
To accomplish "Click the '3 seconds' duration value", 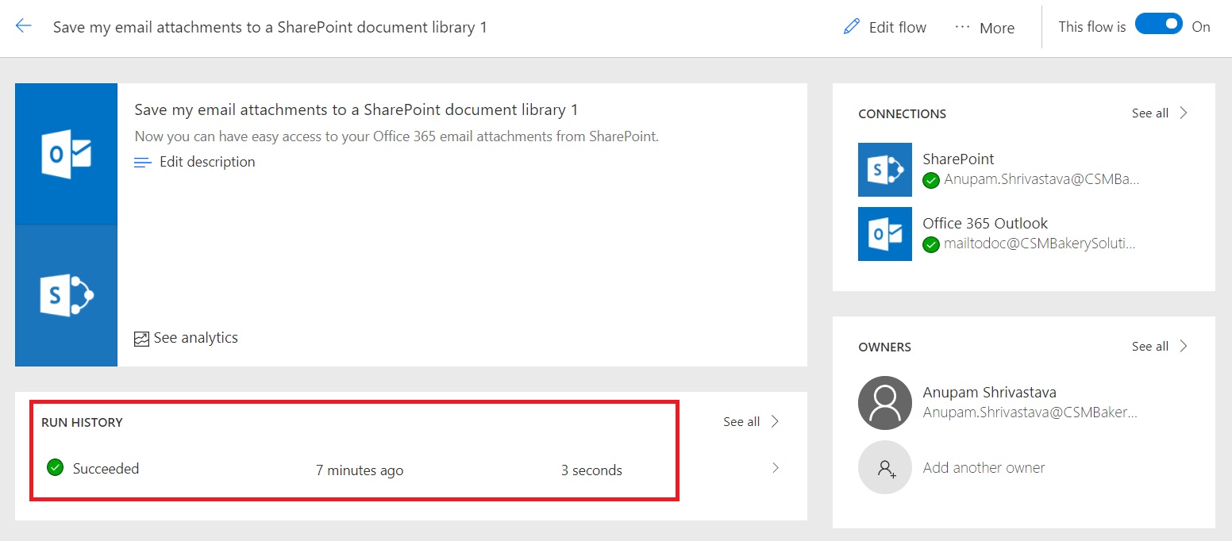I will point(591,470).
